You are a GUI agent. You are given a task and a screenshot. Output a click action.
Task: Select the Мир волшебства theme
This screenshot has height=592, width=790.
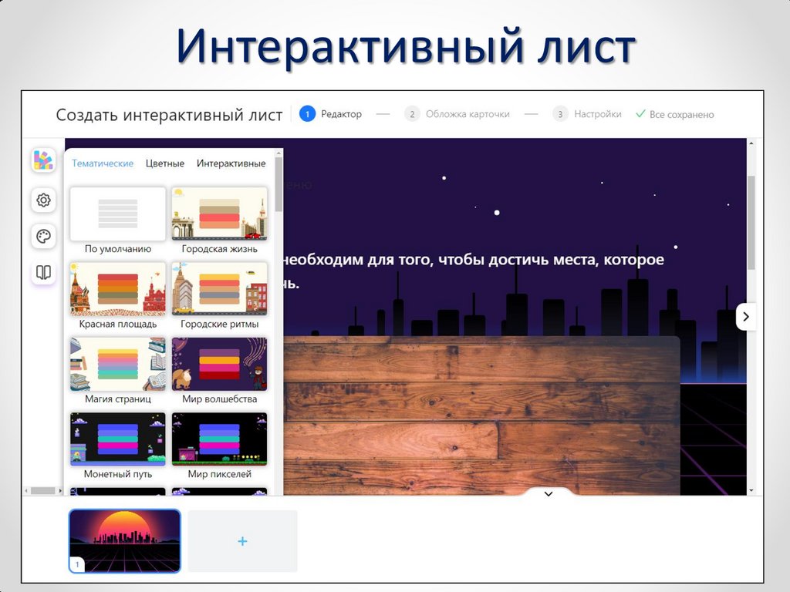point(219,371)
